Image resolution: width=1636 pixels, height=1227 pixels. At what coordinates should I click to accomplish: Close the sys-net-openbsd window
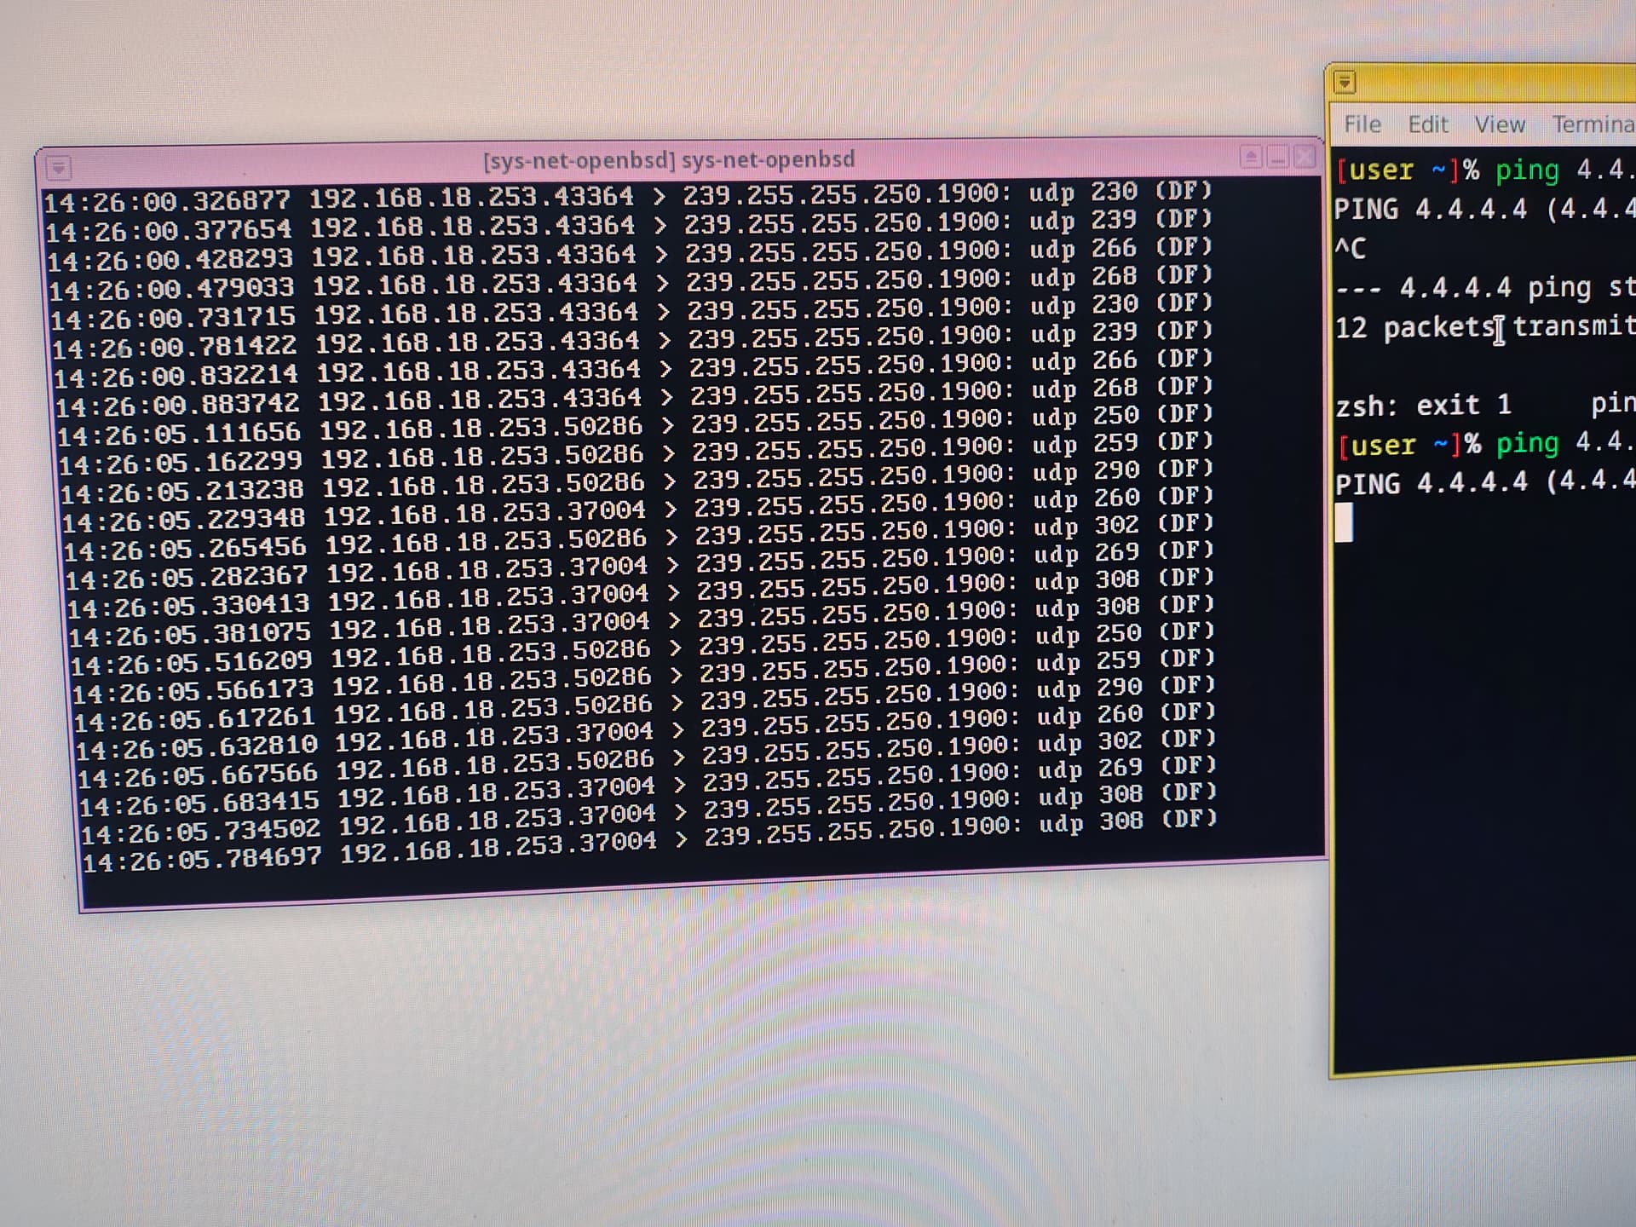1304,157
